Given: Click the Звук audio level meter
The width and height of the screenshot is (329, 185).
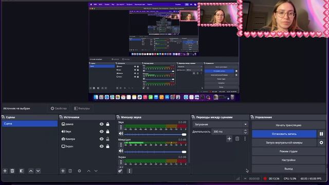Looking at the screenshot, I should (x=155, y=126).
